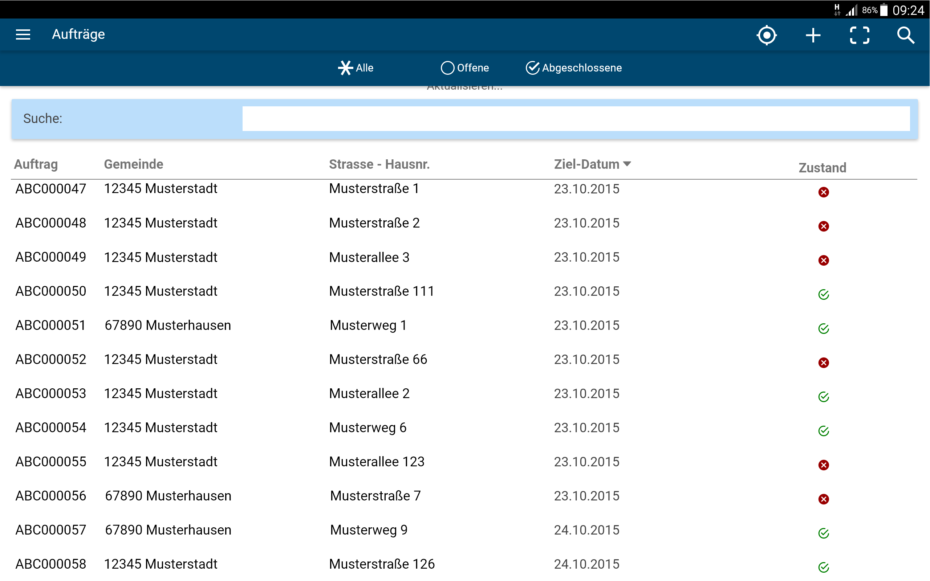The image size is (930, 581).
Task: Click red status icon for ABC000049
Action: coord(824,261)
